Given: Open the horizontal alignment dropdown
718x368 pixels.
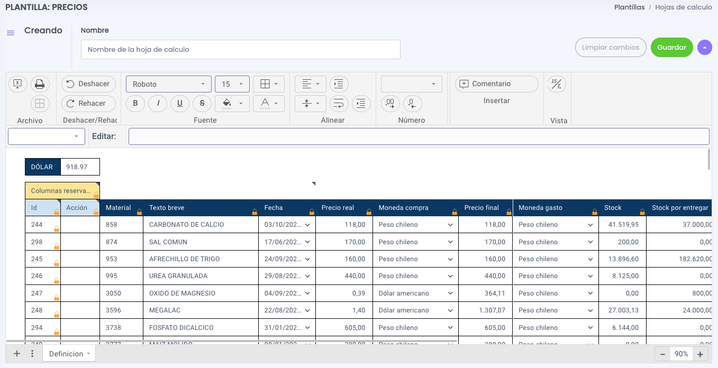Looking at the screenshot, I should click(311, 84).
